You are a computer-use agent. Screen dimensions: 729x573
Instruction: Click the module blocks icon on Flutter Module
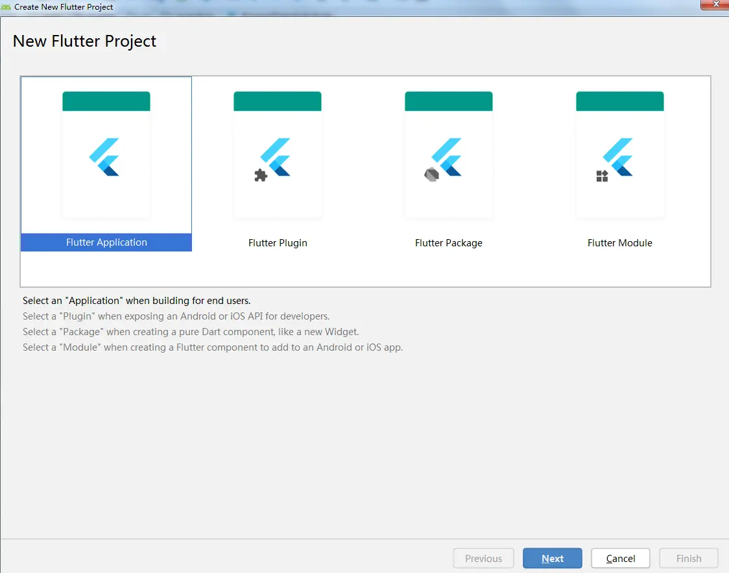(602, 176)
